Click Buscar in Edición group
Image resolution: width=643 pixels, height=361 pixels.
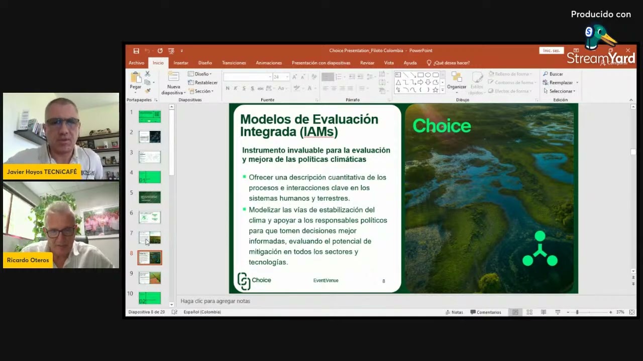[553, 74]
